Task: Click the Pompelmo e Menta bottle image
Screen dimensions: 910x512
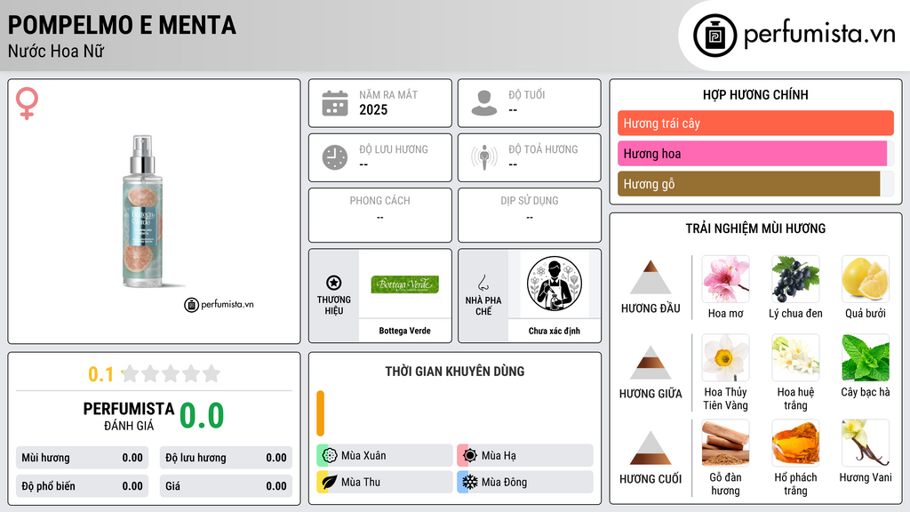Action: point(143,212)
